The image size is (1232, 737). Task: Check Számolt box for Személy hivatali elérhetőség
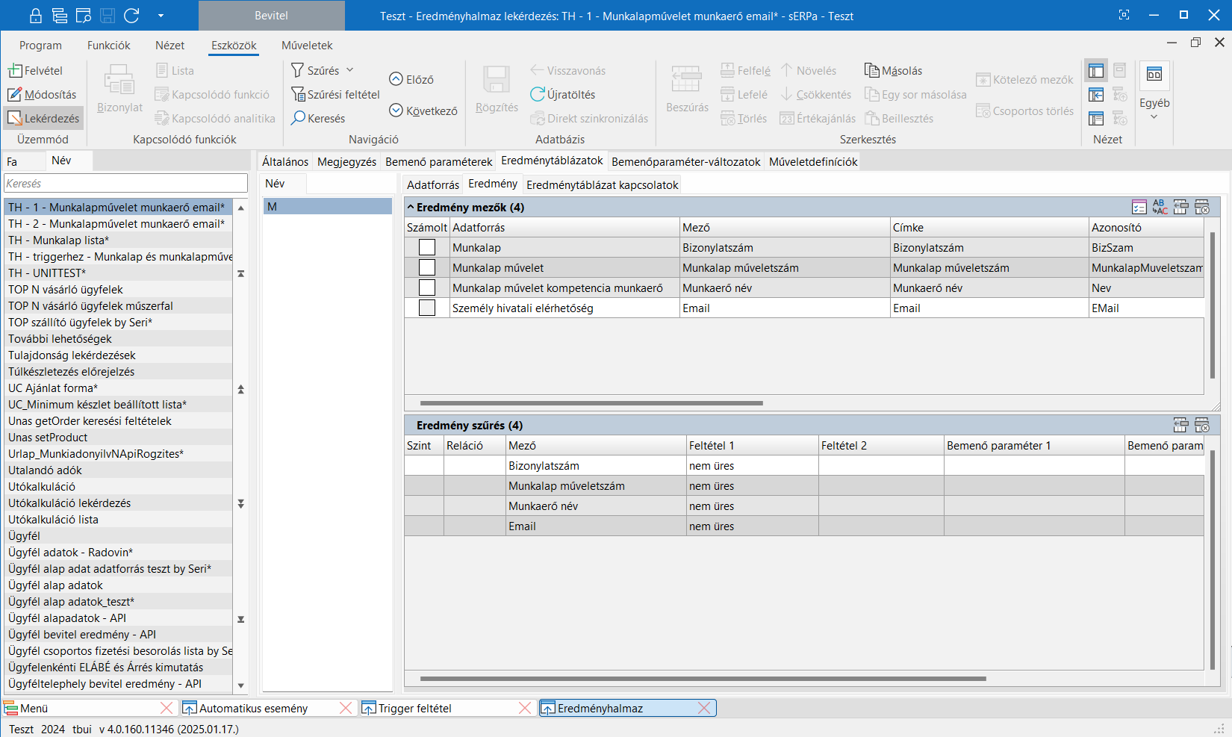(x=427, y=308)
